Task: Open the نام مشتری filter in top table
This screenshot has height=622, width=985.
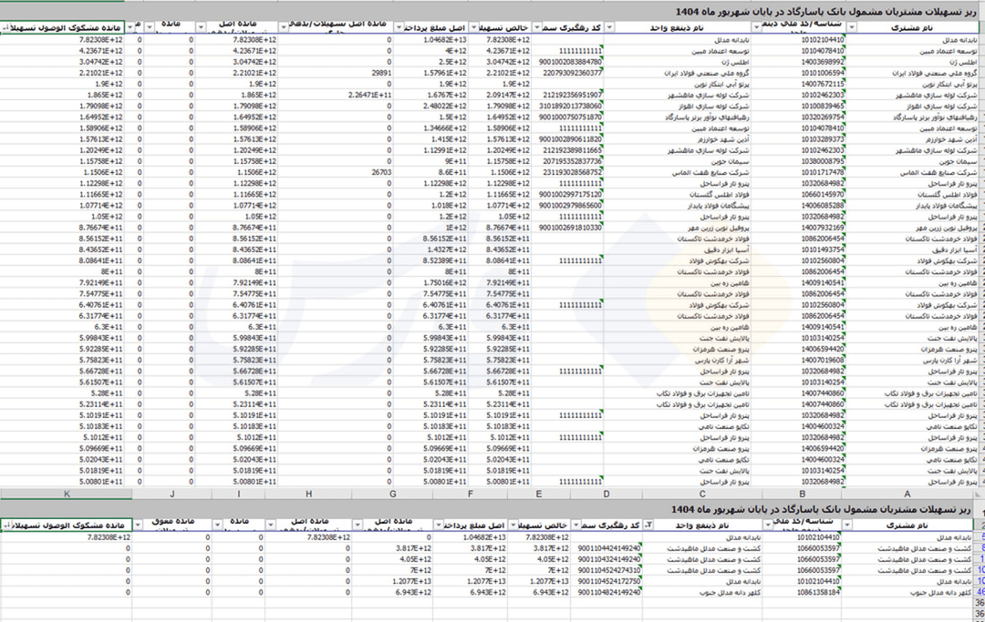Action: [x=852, y=28]
